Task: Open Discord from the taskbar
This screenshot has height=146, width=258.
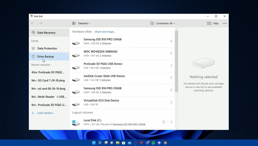Action: (159, 143)
